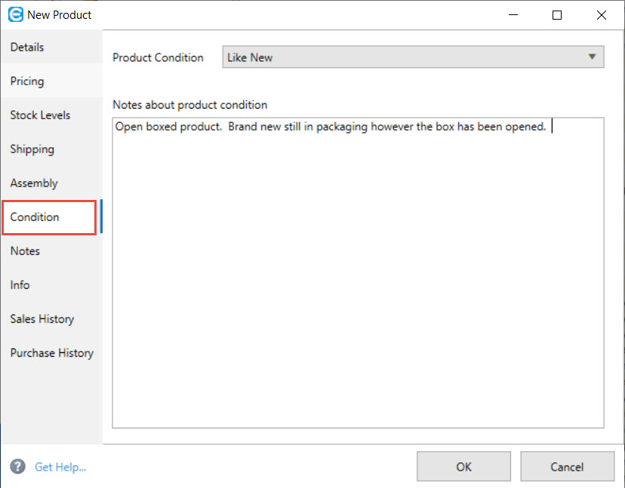Close the New Product dialog
This screenshot has width=625, height=488.
(601, 14)
